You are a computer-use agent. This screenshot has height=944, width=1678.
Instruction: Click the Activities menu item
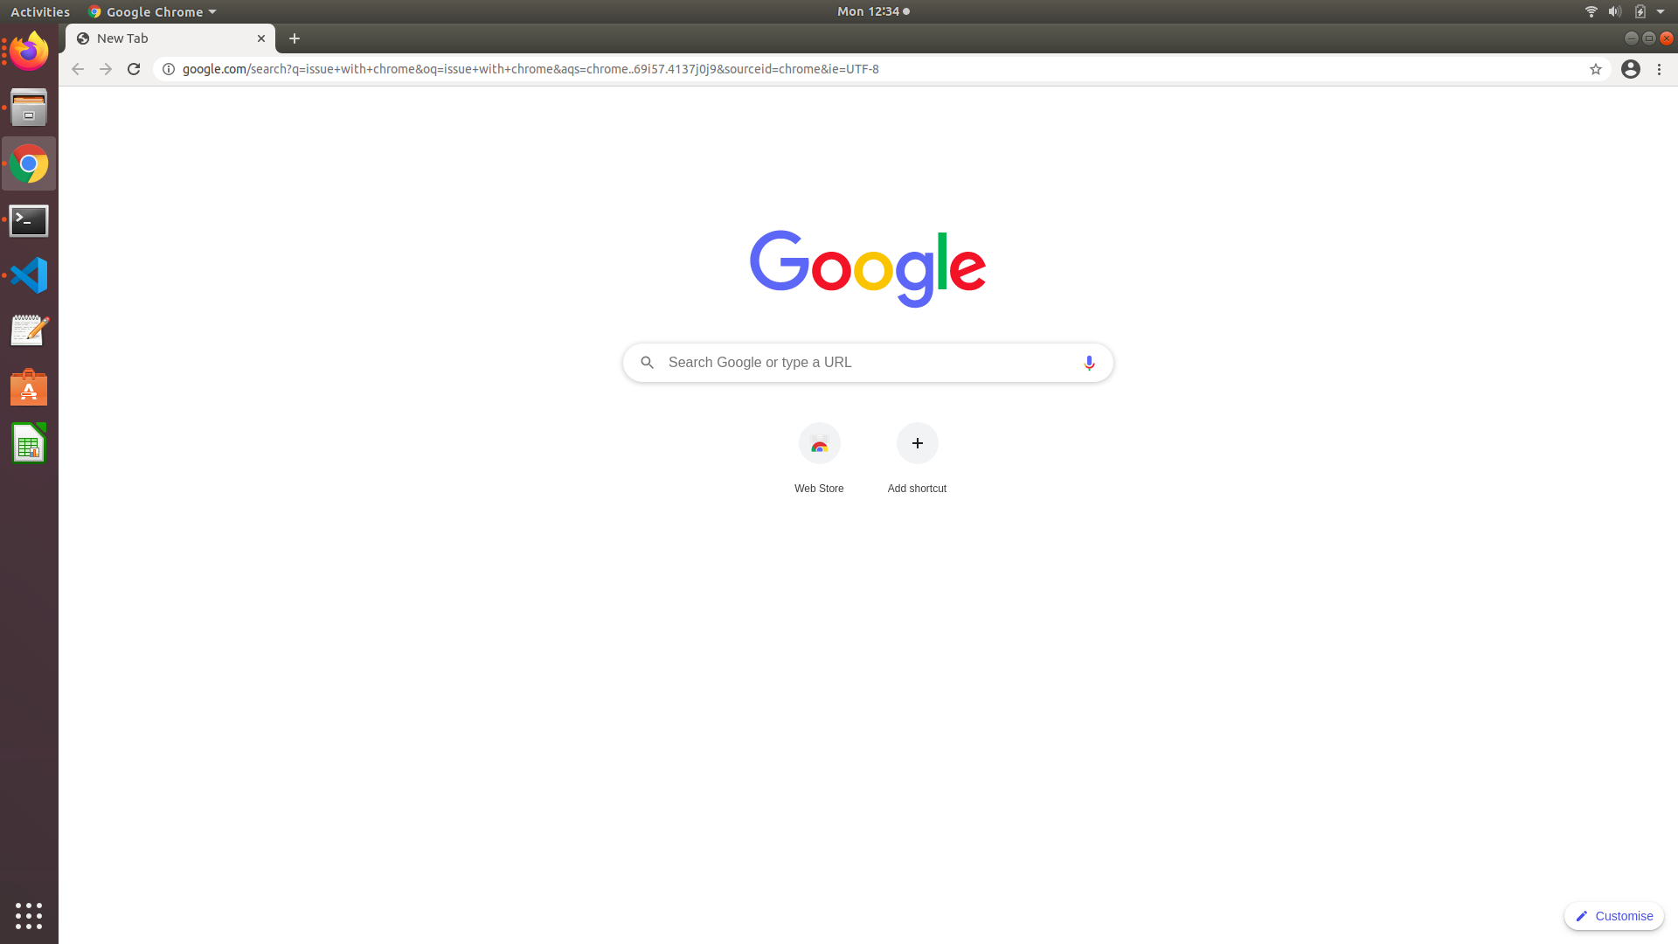coord(39,10)
